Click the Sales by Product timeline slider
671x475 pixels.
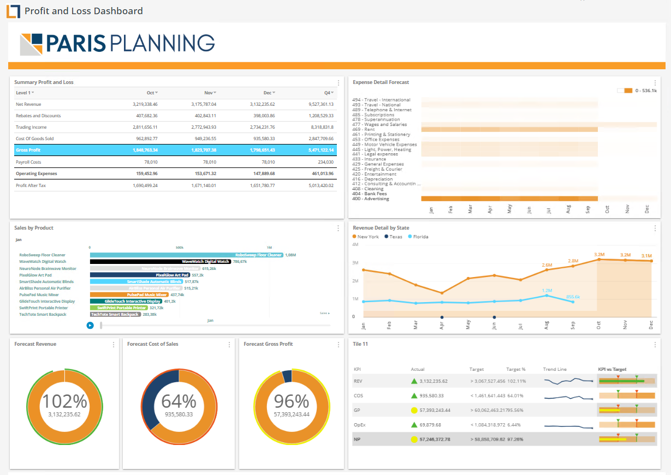(216, 326)
